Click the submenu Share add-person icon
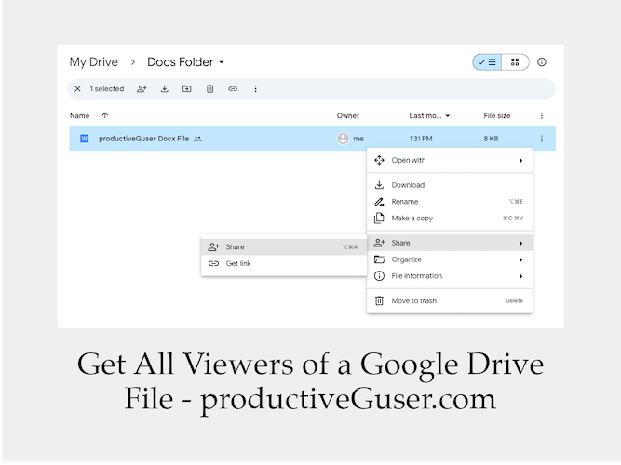The width and height of the screenshot is (621, 465). [213, 247]
